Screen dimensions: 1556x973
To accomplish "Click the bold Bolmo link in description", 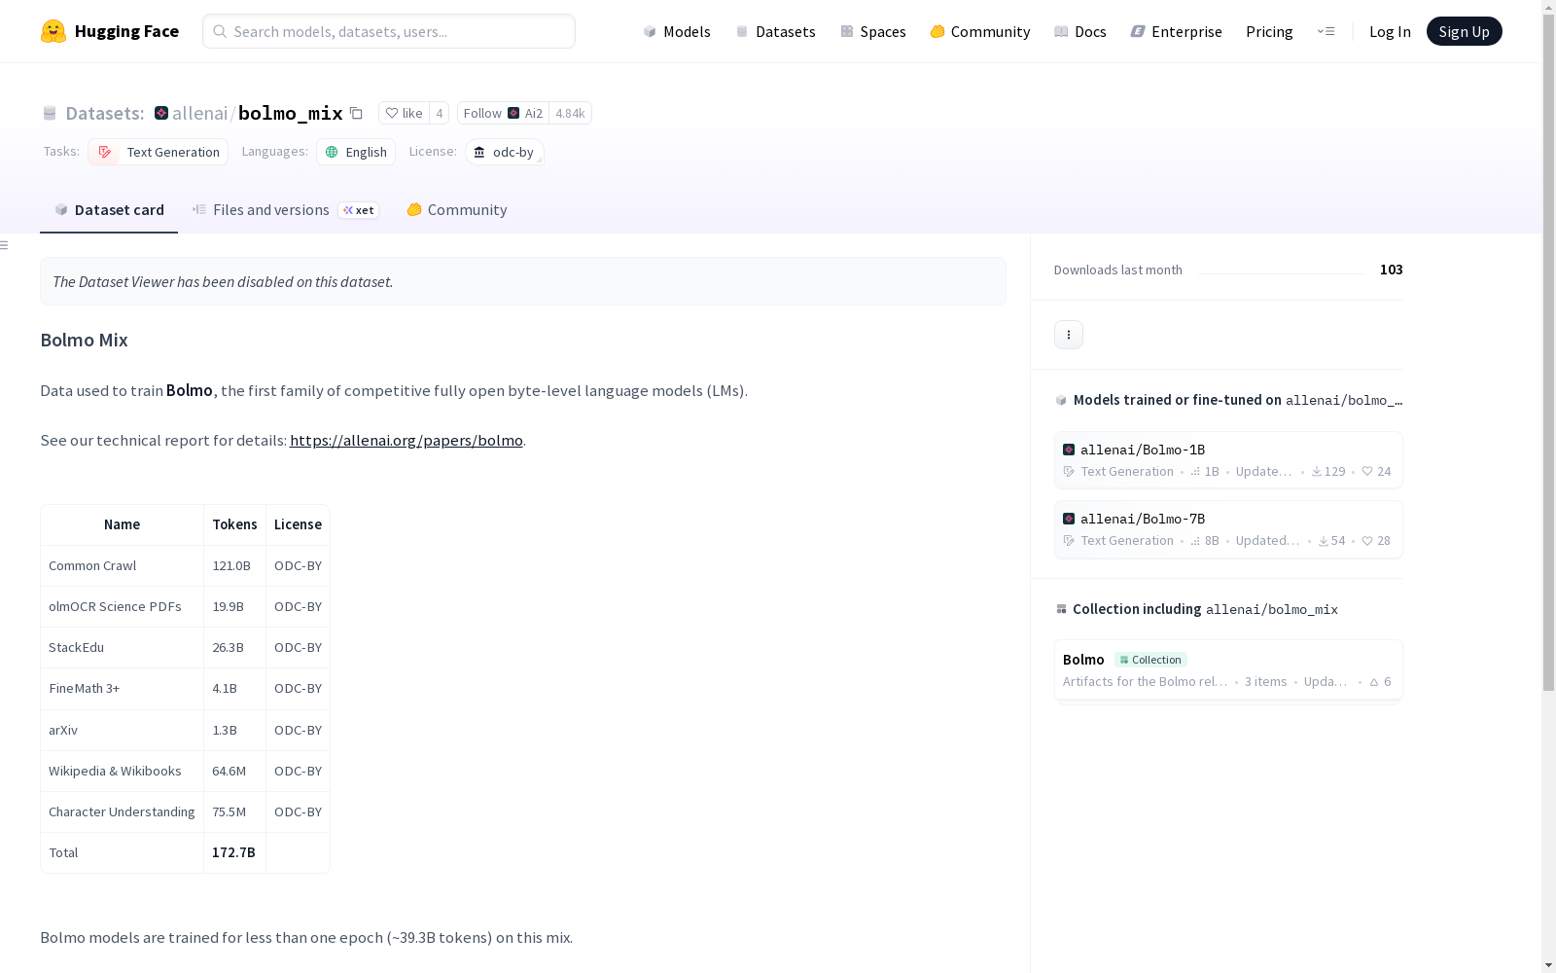I will [x=190, y=390].
